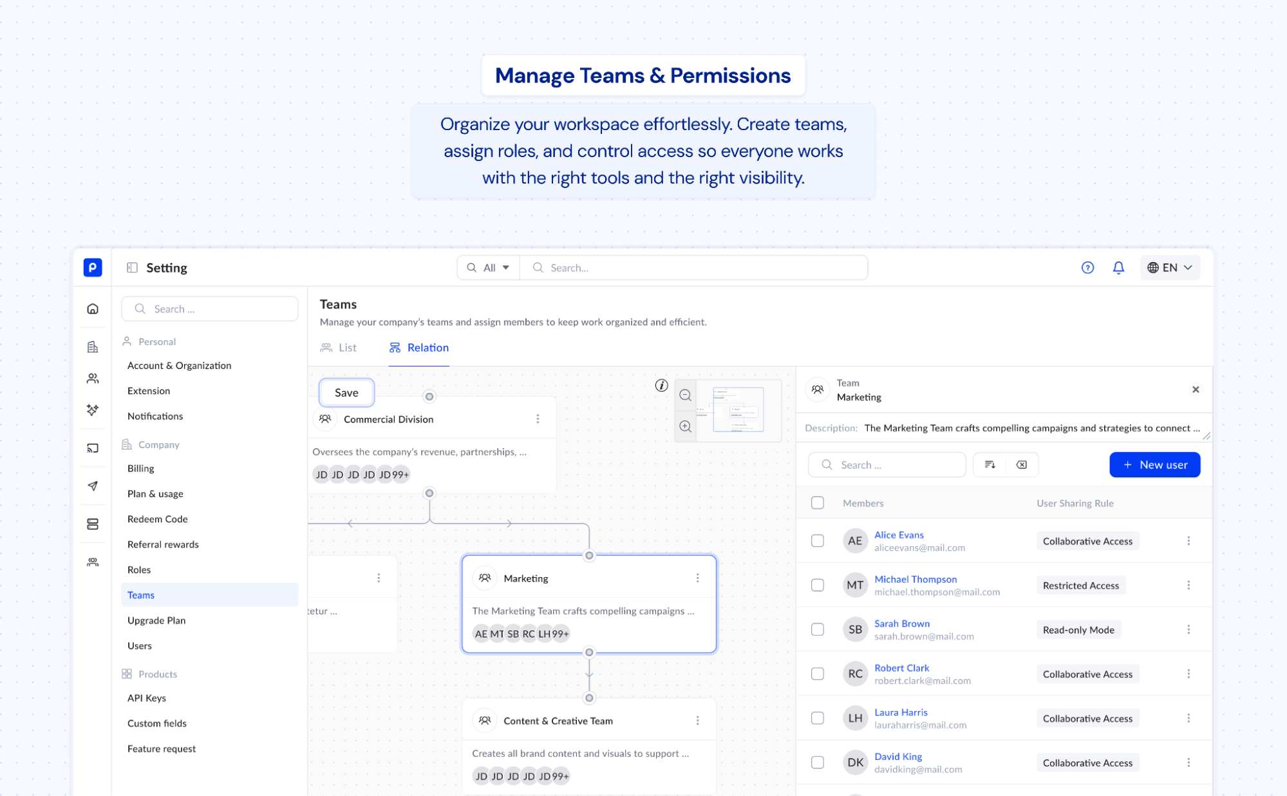
Task: Open the Home icon in the sidebar
Action: coord(92,308)
